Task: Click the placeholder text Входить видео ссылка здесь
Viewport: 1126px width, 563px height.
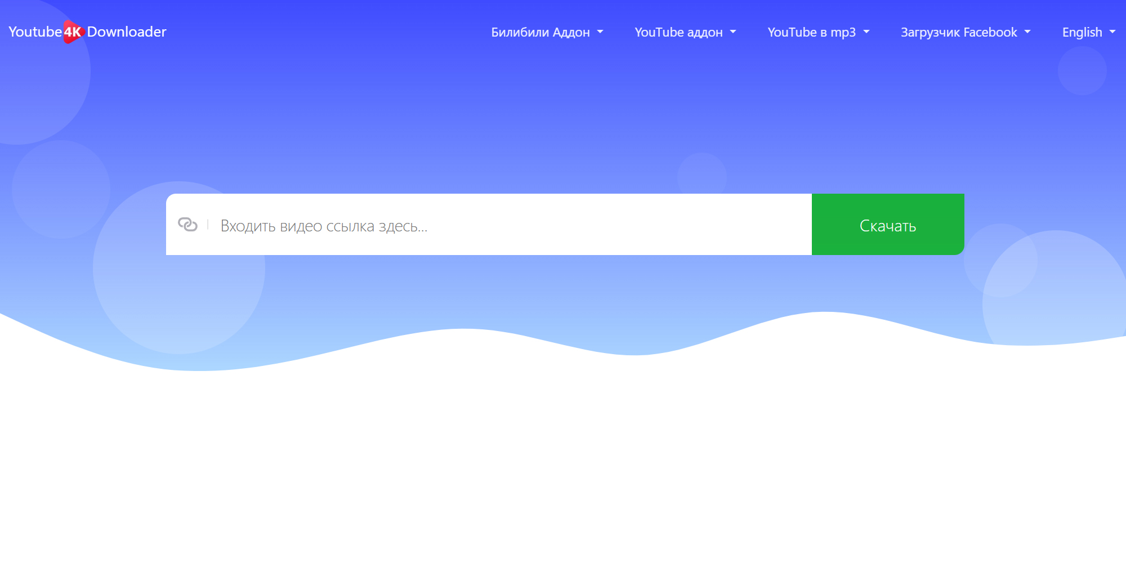Action: (324, 226)
